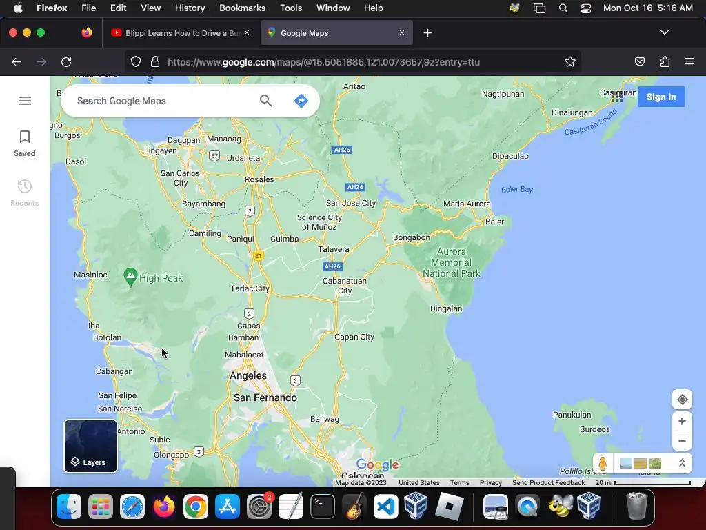Open the Google Maps hamburger menu
706x530 pixels.
(25, 101)
